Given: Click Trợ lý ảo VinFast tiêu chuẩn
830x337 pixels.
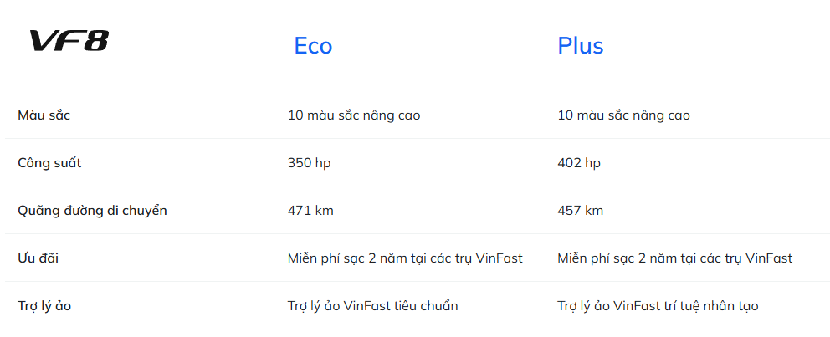Looking at the screenshot, I should [372, 306].
